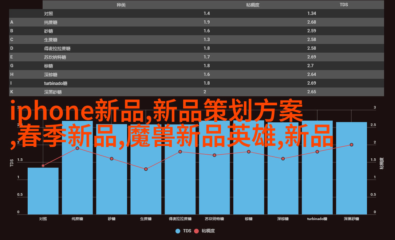Screen dimensions: 395x240
Task: Click the vertical TDS title on the left axis
Action: click(12, 163)
